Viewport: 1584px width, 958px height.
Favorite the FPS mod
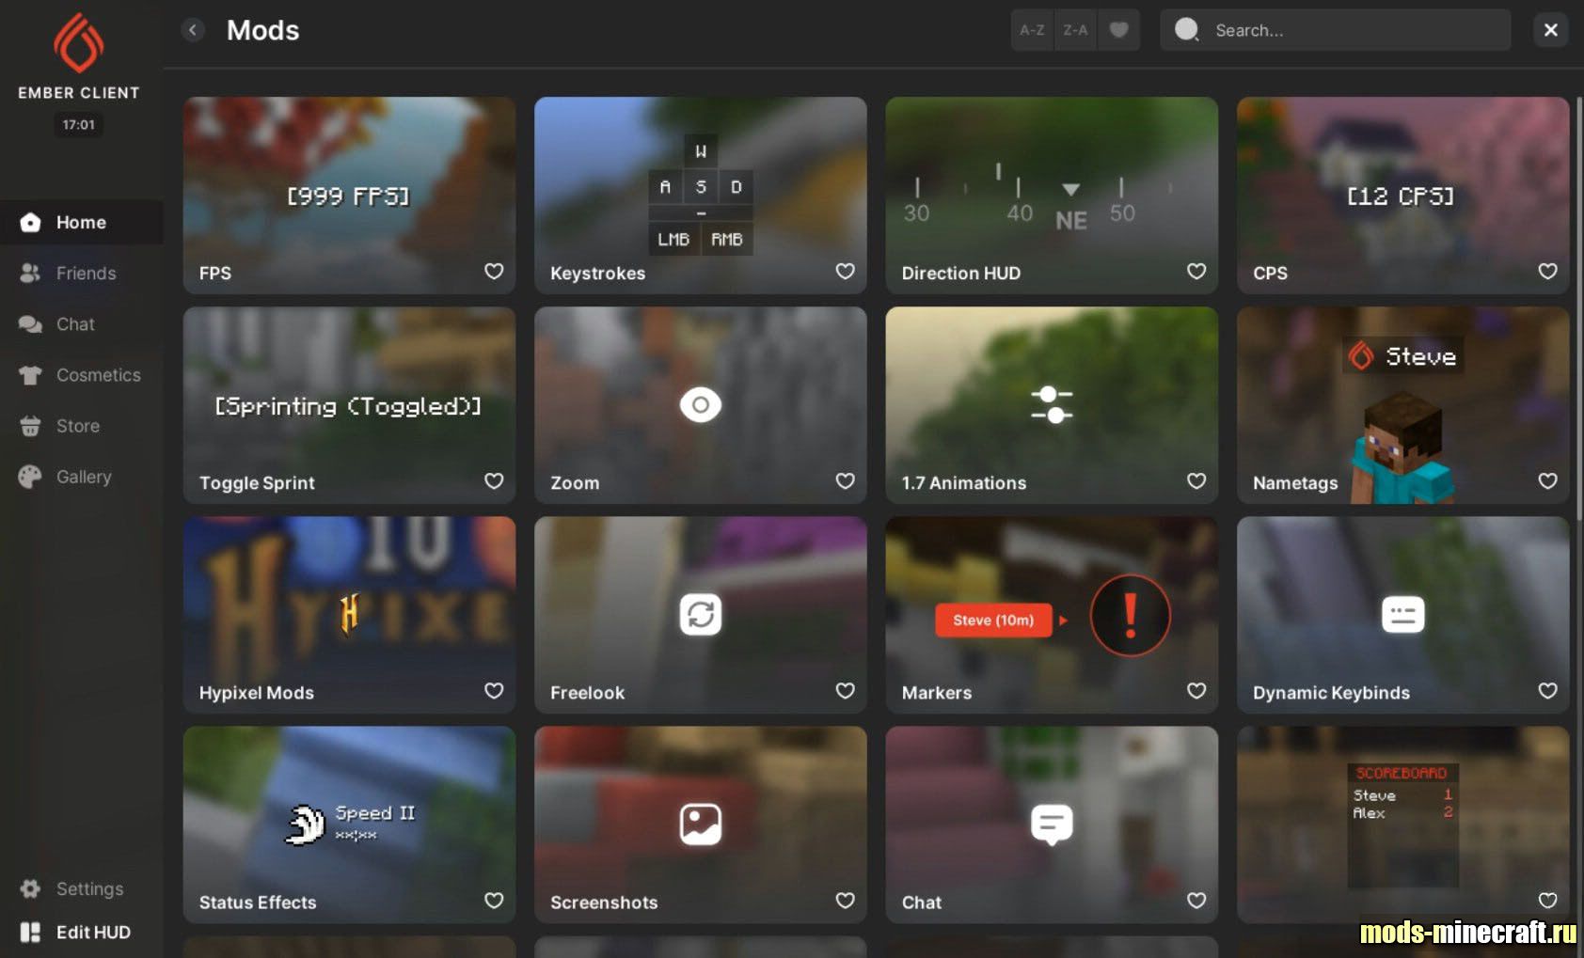[494, 272]
